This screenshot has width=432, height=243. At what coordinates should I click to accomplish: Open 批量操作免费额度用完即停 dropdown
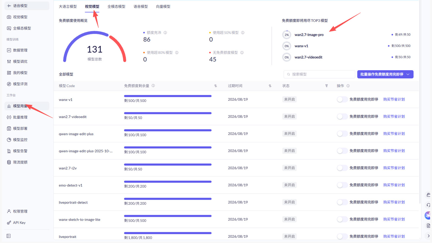[385, 74]
